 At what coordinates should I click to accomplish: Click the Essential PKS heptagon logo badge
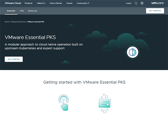coord(132,52)
